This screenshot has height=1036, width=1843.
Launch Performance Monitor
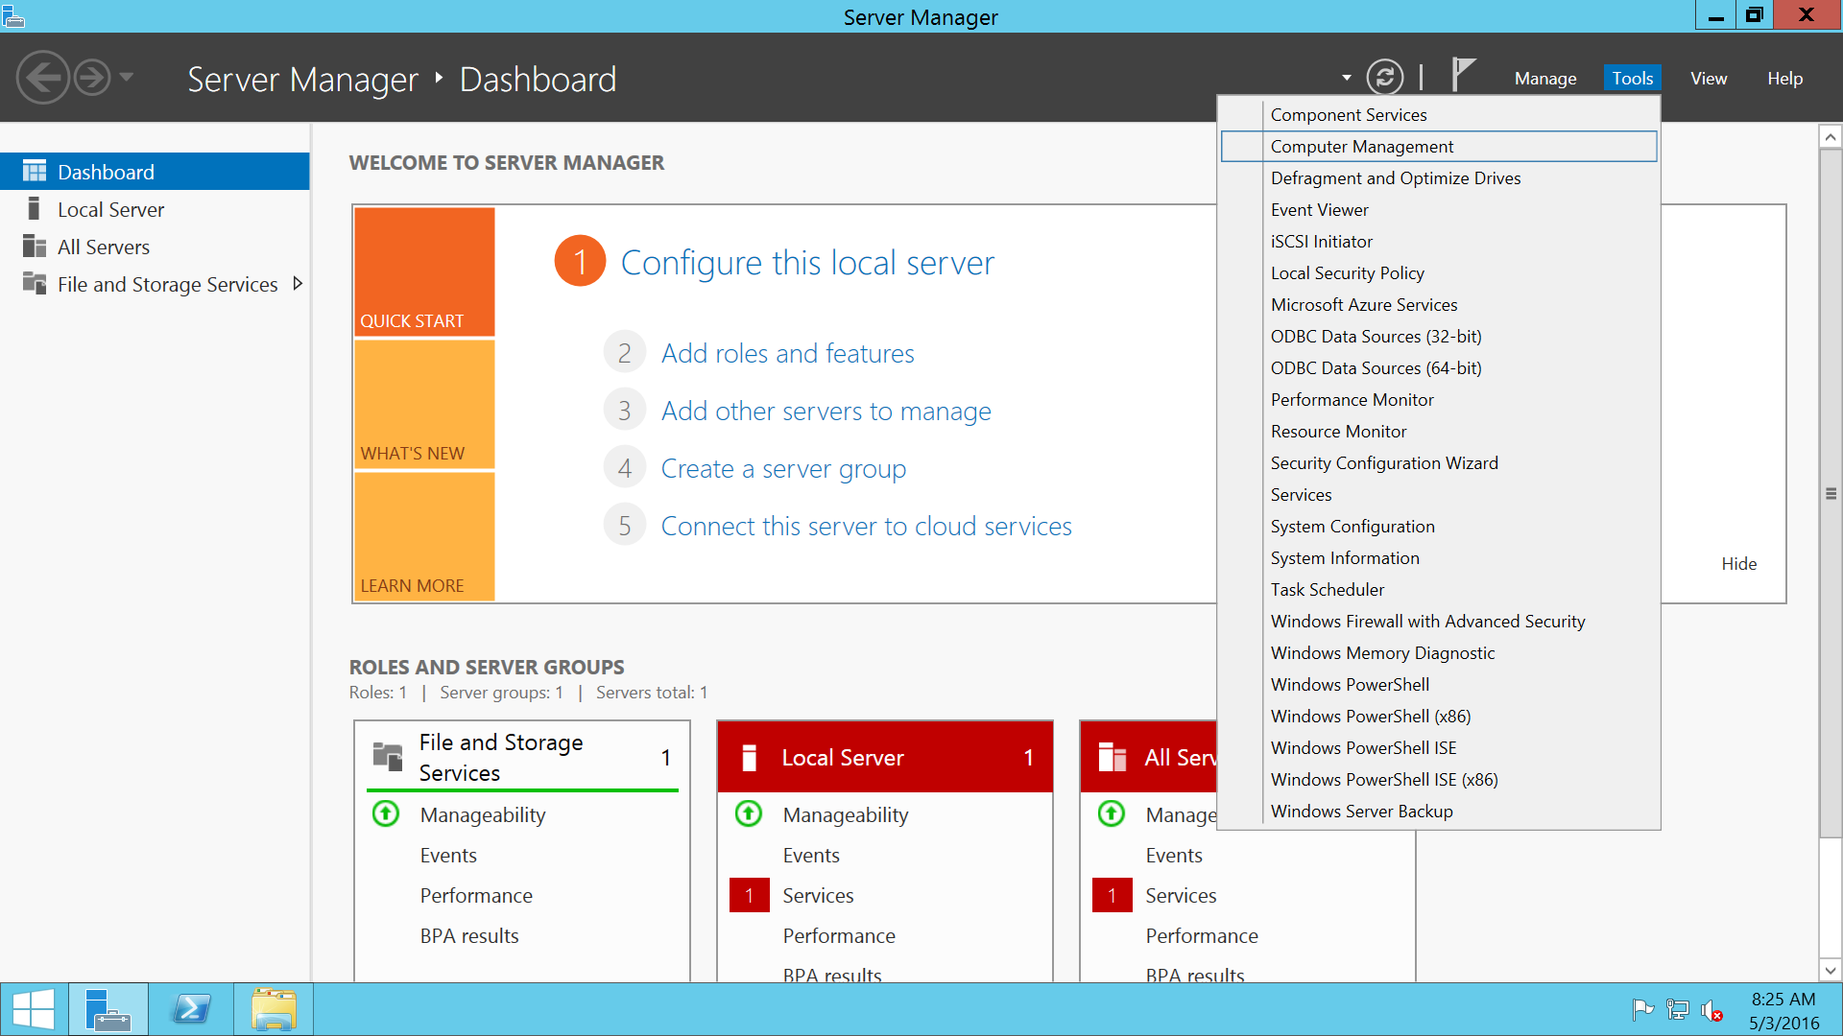pyautogui.click(x=1439, y=400)
